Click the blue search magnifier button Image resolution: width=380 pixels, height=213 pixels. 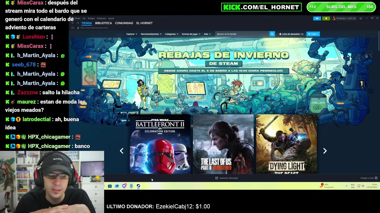pos(272,34)
